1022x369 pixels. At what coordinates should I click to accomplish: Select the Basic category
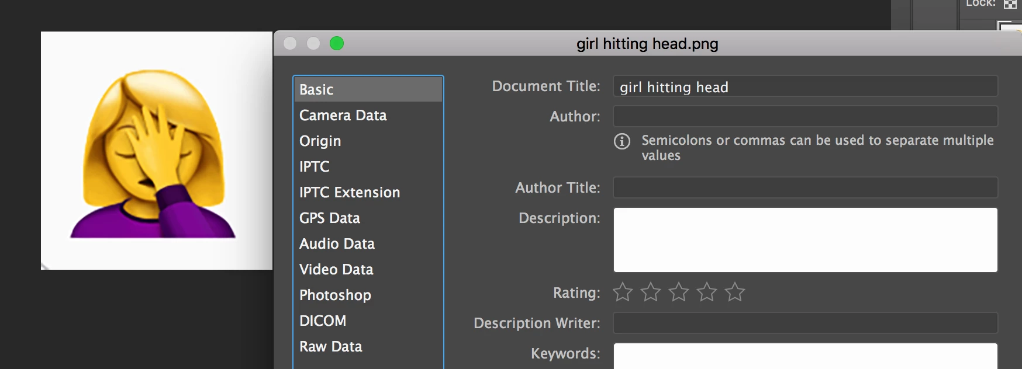pos(368,89)
